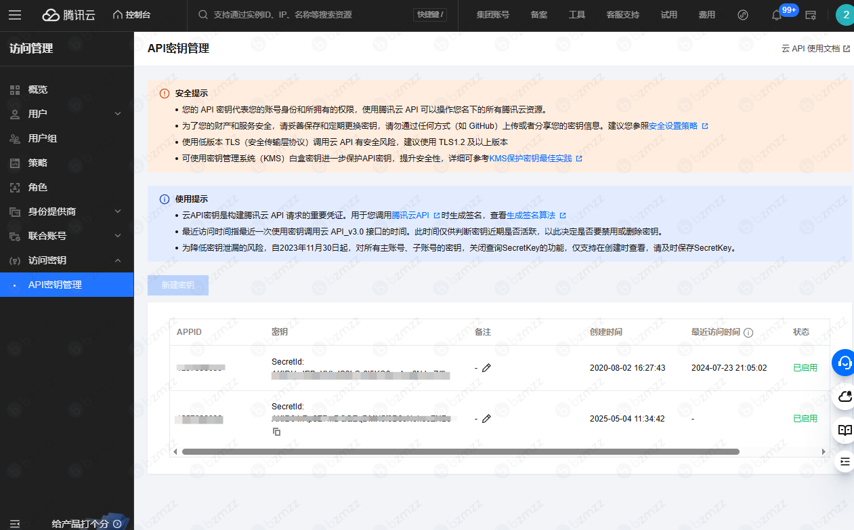The image size is (854, 530).
Task: Click the 新建密钥 button
Action: [178, 285]
